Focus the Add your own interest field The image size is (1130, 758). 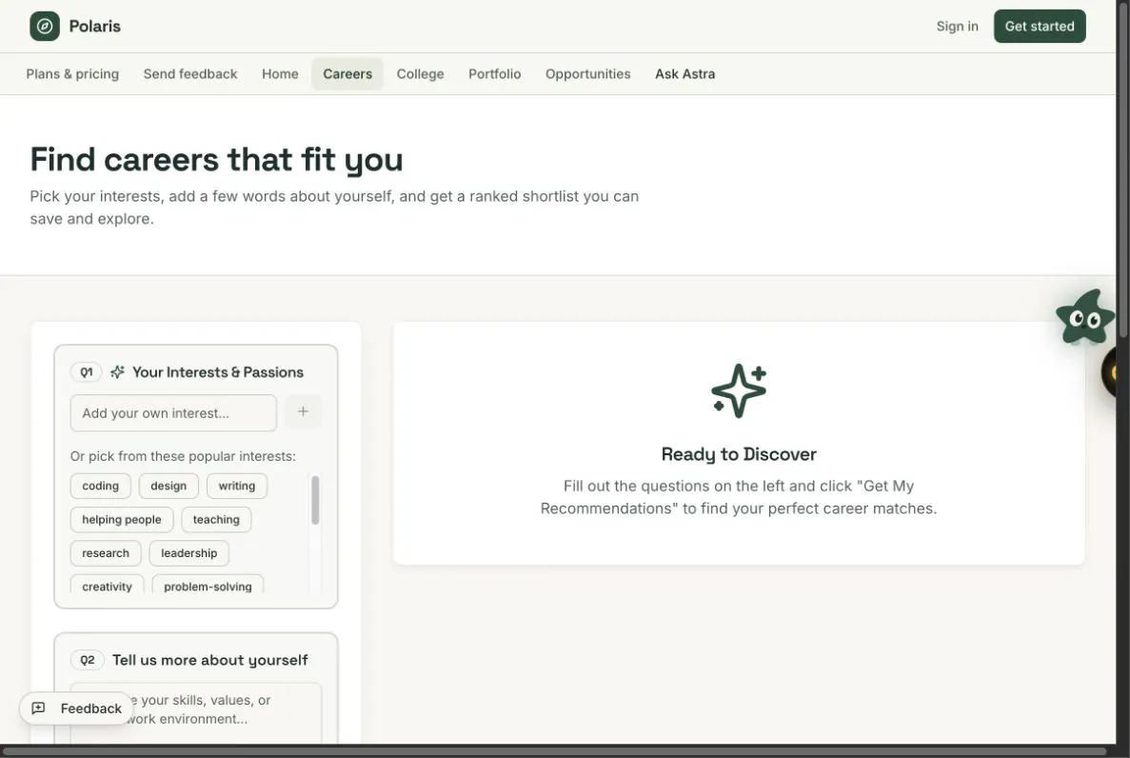click(x=173, y=412)
